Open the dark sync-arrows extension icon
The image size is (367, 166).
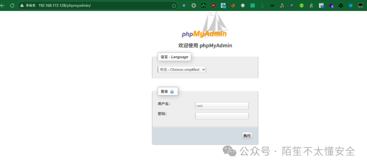coord(184,6)
